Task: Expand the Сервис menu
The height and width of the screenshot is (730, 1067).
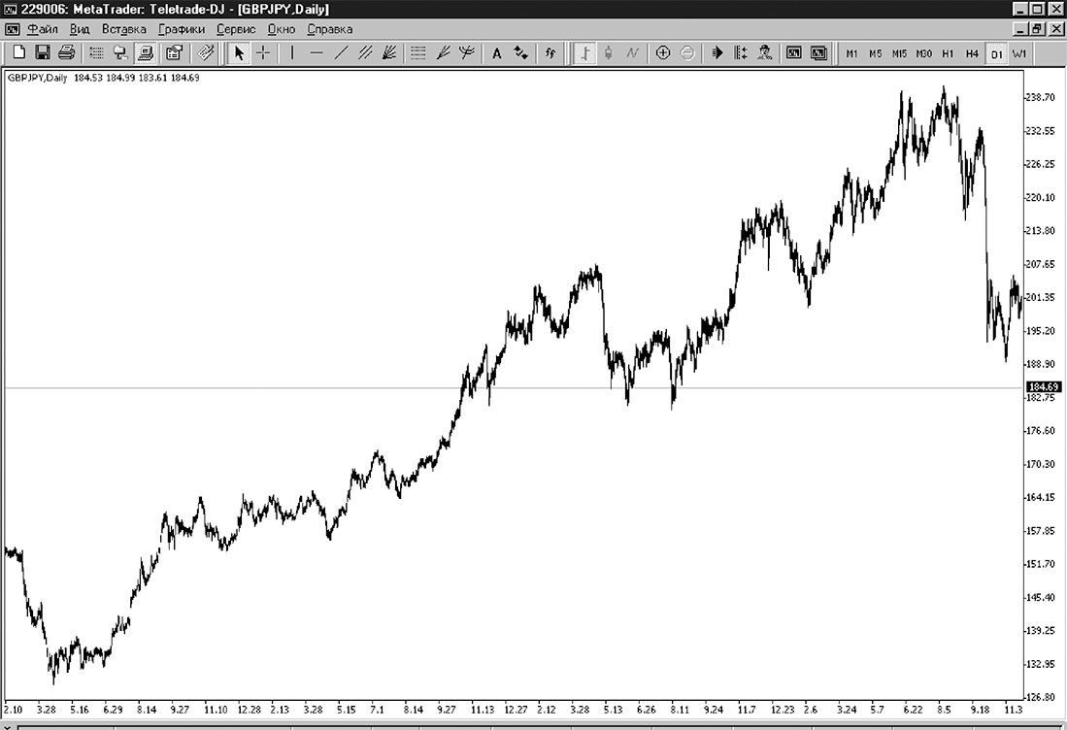Action: (x=236, y=29)
